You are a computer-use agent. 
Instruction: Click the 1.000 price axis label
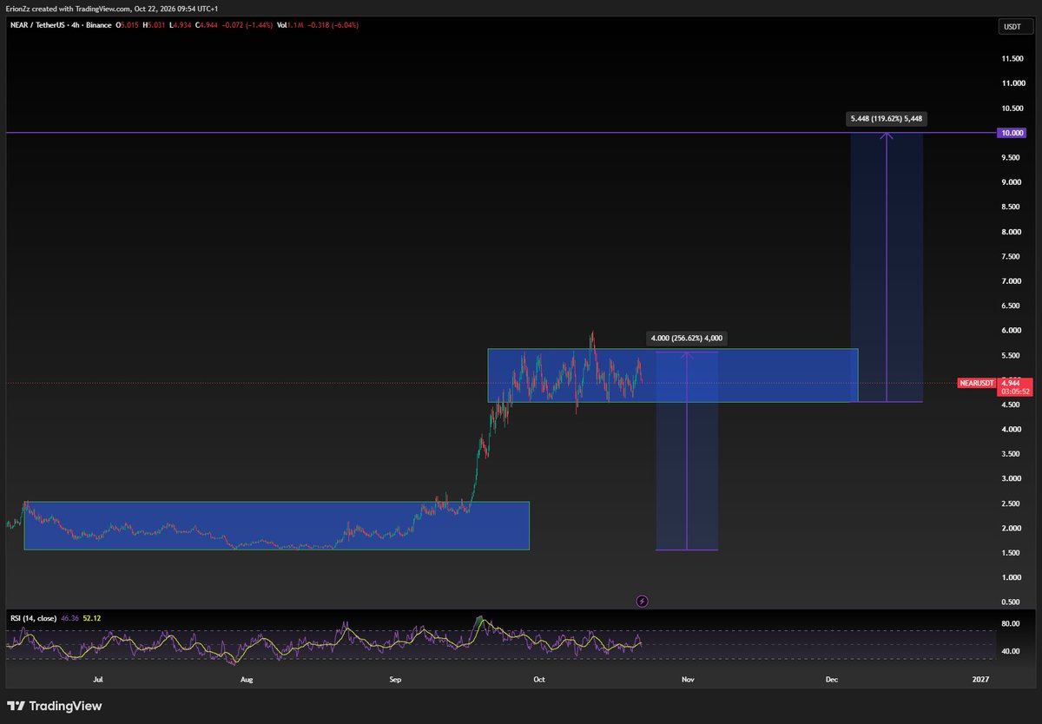[x=1012, y=578]
